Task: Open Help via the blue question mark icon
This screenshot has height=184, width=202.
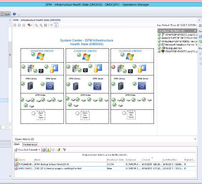Action: [14, 14]
